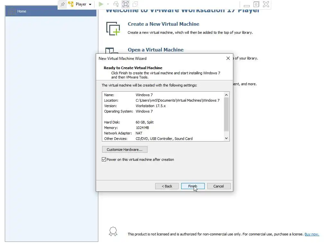Viewport: 329px width, 247px height.
Task: Close the New Virtual Machine Wizard dialog
Action: pyautogui.click(x=228, y=59)
